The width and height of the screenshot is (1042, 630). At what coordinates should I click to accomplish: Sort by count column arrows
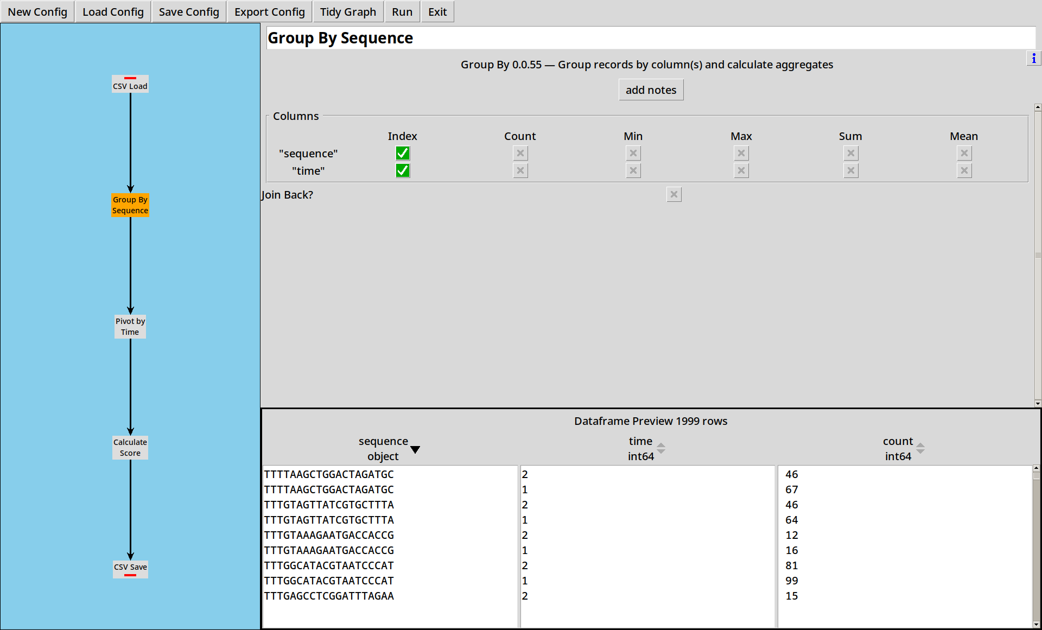point(920,448)
